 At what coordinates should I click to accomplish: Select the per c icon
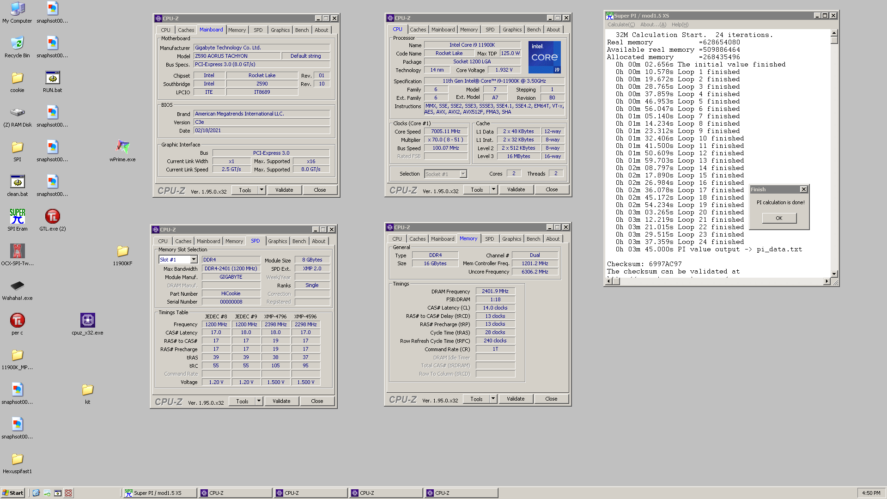coord(17,324)
